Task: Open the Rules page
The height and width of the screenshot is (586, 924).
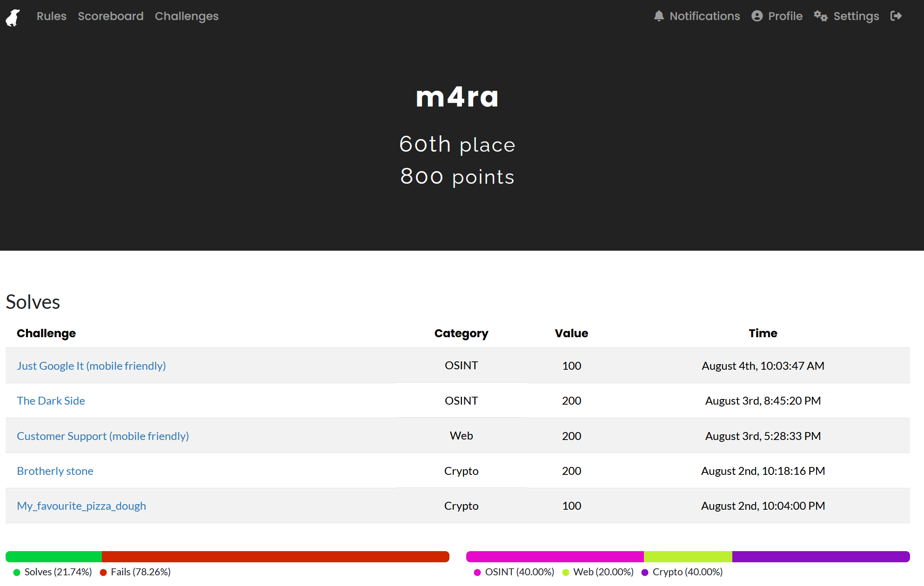Action: 52,16
